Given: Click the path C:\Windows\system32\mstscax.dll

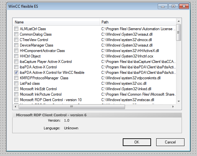Looking at the screenshot, I should [128, 100].
